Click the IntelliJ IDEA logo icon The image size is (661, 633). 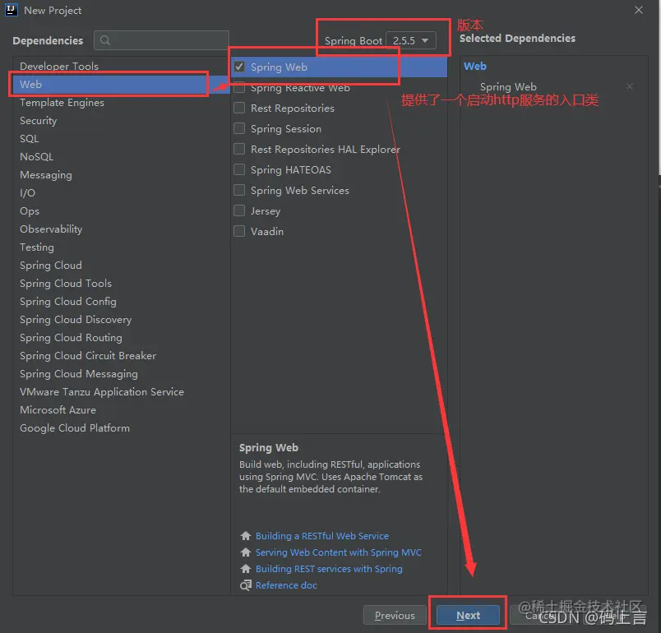(12, 10)
